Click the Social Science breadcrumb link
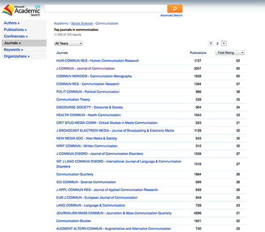The image size is (265, 232). click(82, 23)
